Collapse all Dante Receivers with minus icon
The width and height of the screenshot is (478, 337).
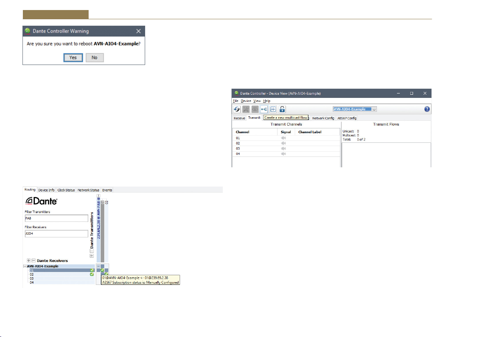[x=34, y=260]
